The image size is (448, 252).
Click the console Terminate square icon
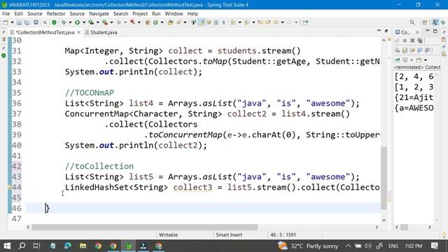[405, 41]
